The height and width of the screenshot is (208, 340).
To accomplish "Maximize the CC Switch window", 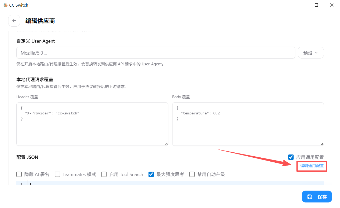I will click(x=316, y=5).
